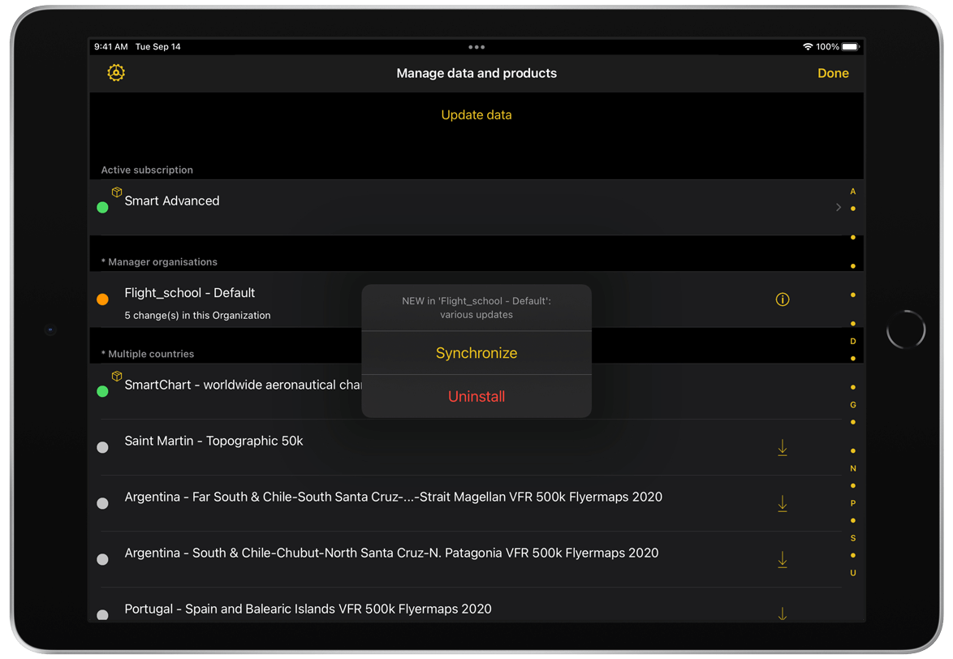953x659 pixels.
Task: Click the Multiple countries section header
Action: [148, 354]
